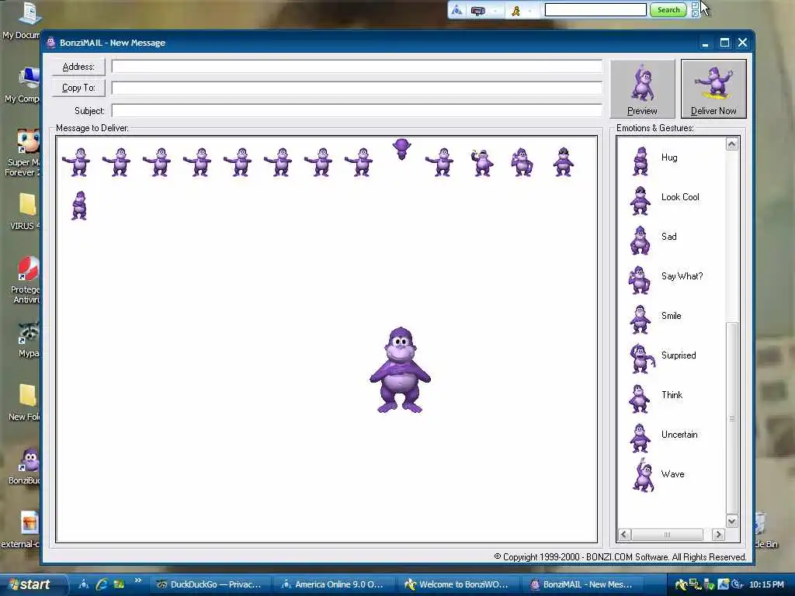
Task: Click into the Copy To text field
Action: [x=357, y=88]
